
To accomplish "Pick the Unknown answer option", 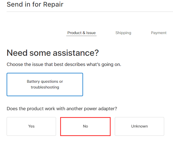I will tap(139, 126).
